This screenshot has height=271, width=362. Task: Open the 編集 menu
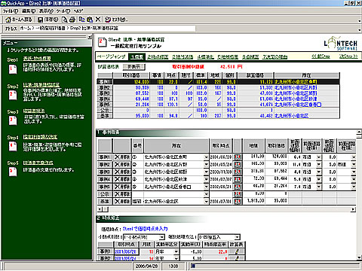(x=29, y=11)
